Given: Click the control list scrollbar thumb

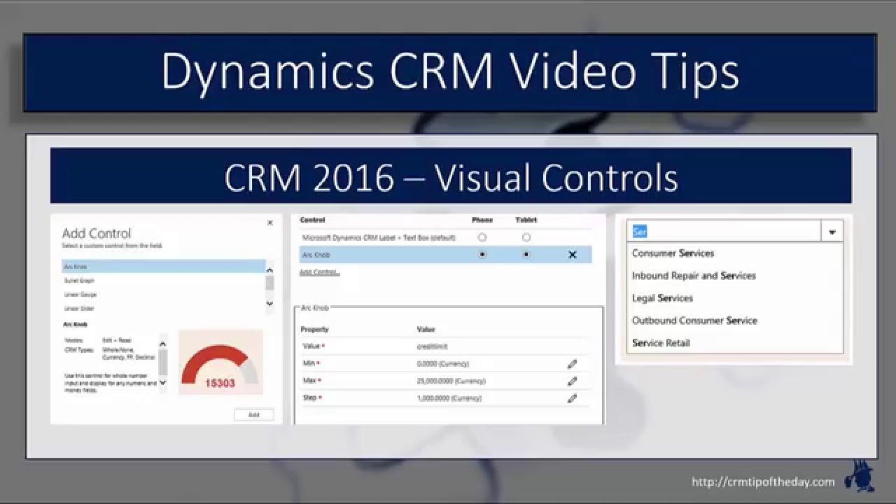Looking at the screenshot, I should tap(269, 283).
